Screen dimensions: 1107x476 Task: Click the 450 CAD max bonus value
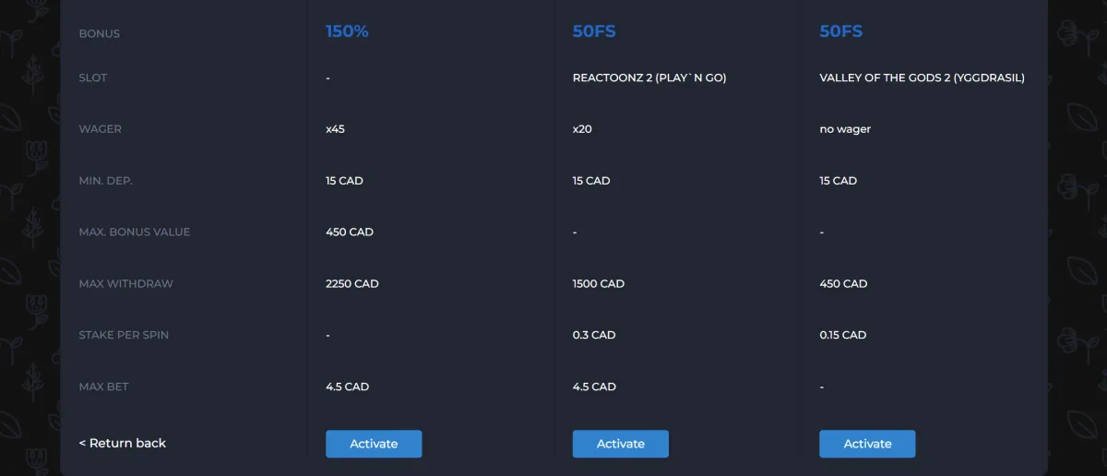[x=350, y=232]
